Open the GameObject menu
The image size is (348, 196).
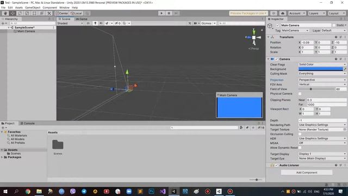point(33,8)
